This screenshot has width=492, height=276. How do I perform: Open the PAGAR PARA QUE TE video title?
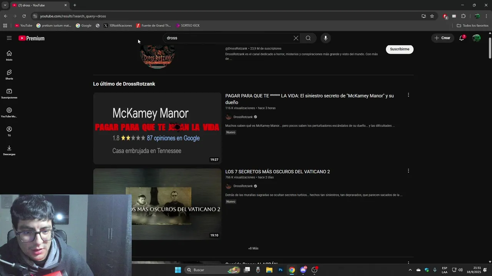[x=309, y=99]
